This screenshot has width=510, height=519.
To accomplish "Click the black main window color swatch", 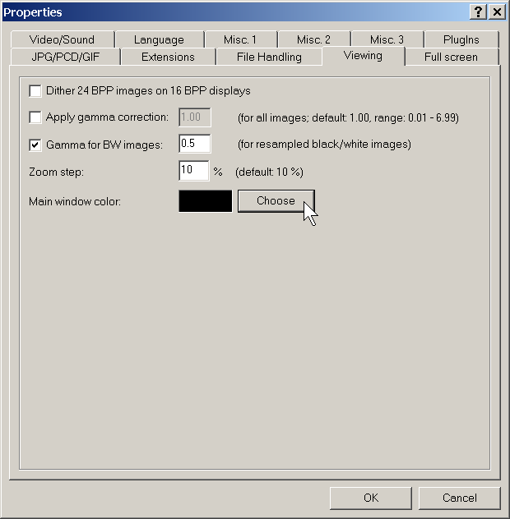I will (x=205, y=201).
